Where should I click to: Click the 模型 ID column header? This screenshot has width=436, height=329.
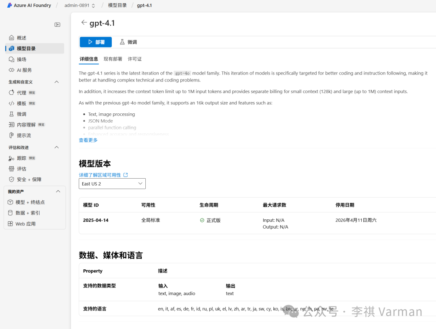coord(91,205)
